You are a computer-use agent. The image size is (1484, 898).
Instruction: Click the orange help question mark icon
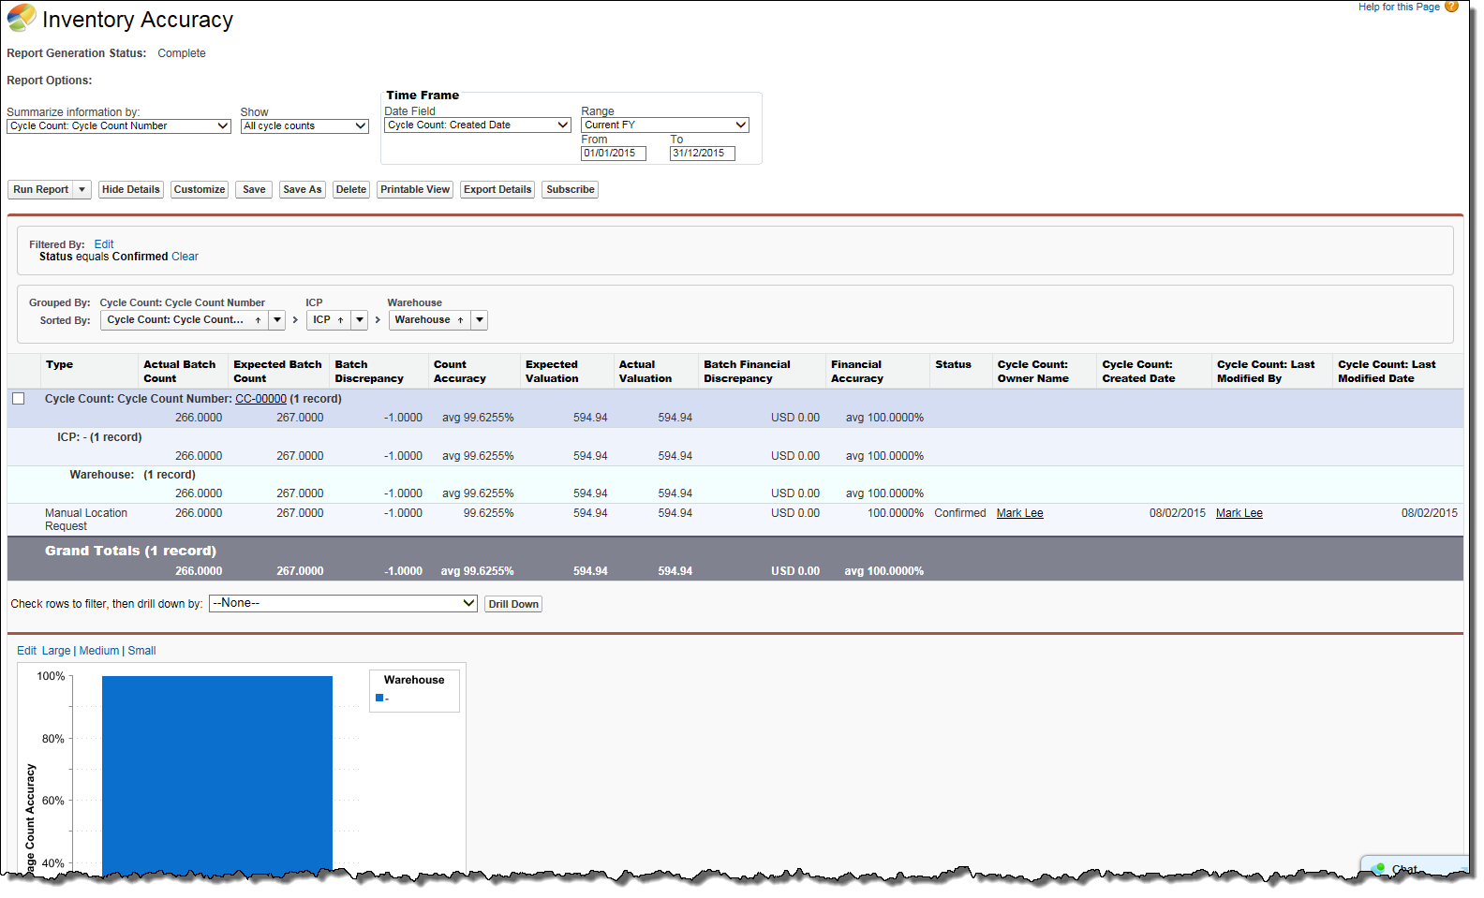[x=1451, y=7]
